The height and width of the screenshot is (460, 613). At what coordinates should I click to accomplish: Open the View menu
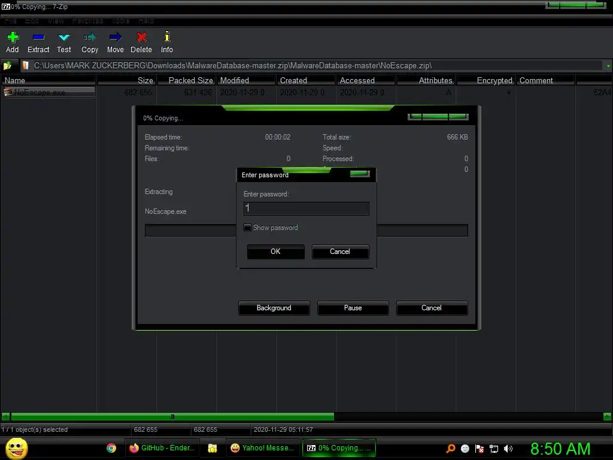tap(56, 21)
